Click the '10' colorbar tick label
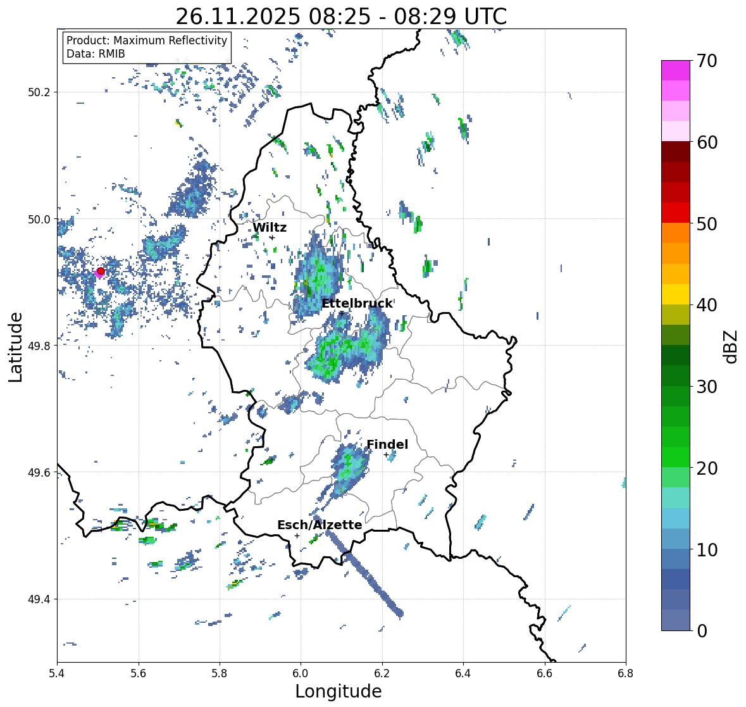Viewport: 746px width, 707px height. [x=707, y=550]
